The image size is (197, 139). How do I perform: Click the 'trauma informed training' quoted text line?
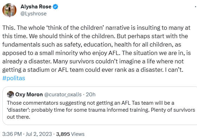pyautogui.click(x=101, y=110)
